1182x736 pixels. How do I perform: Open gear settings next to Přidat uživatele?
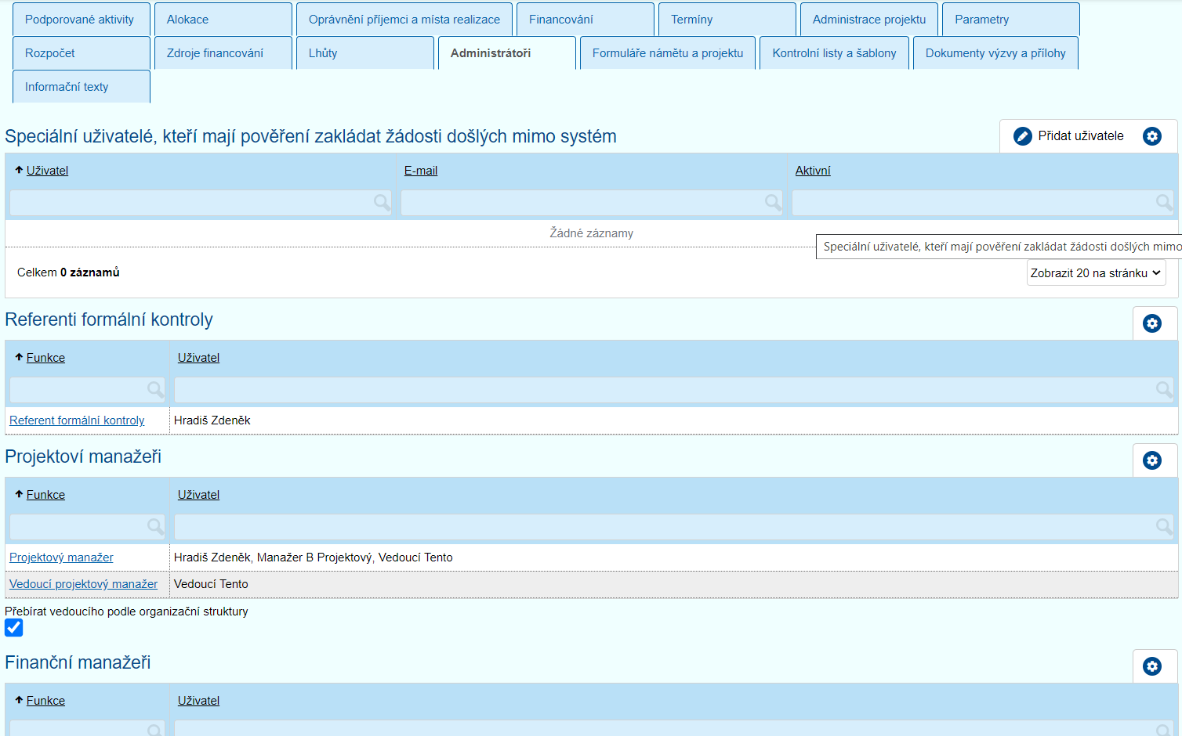click(x=1151, y=136)
